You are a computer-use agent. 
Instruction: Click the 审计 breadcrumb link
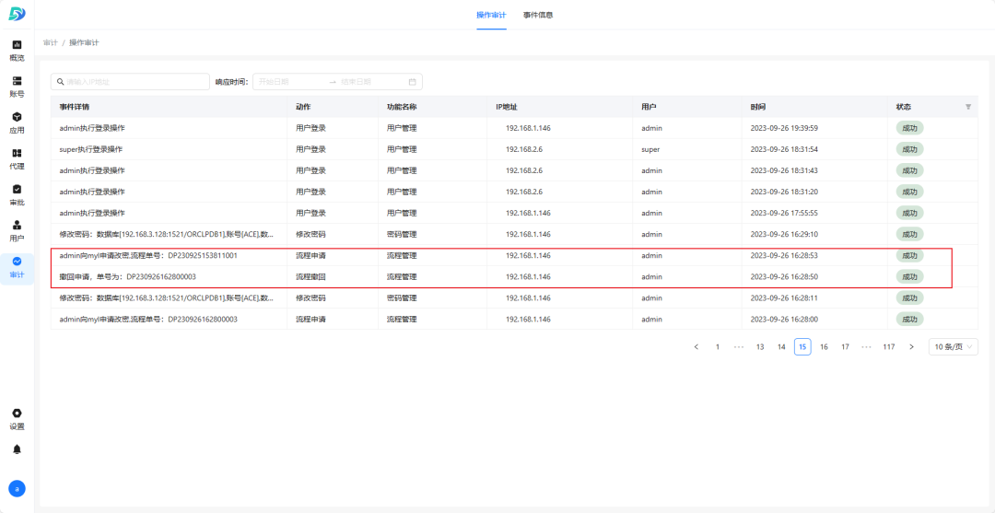click(x=50, y=42)
